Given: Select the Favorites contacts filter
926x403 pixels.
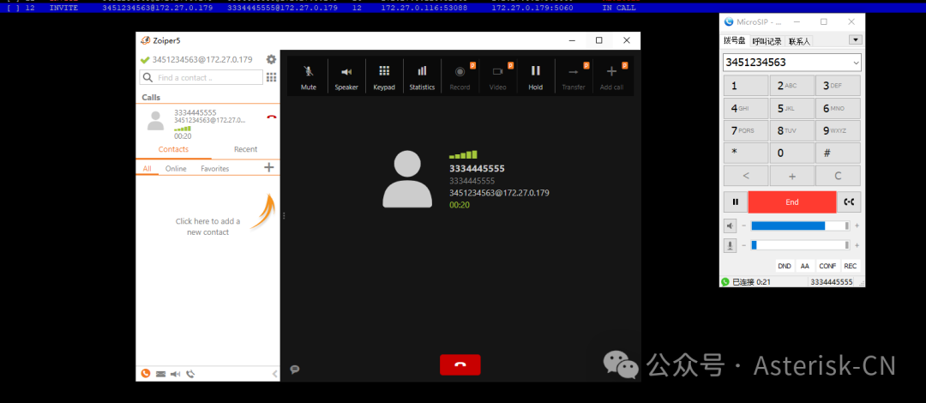Looking at the screenshot, I should (215, 168).
